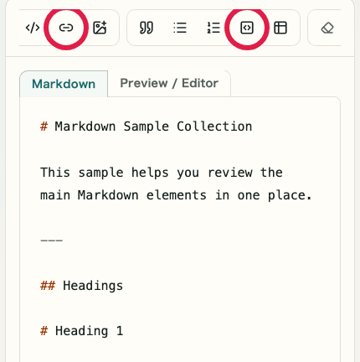Place cursor in "Markdown Sample Collection" heading line
The width and height of the screenshot is (360, 362).
tap(147, 127)
